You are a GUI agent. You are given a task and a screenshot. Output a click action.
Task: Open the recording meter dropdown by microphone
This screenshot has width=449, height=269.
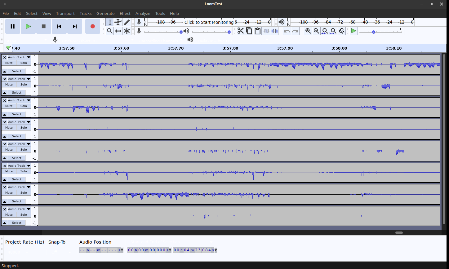(x=139, y=22)
